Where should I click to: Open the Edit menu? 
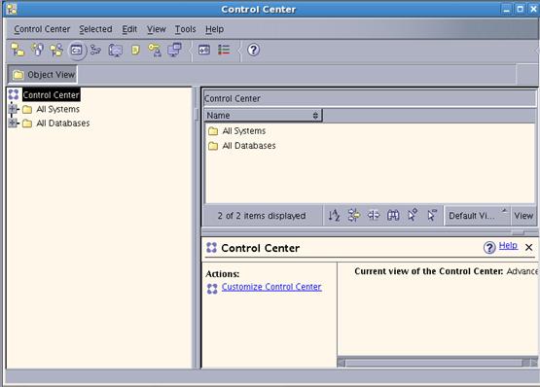pos(129,29)
